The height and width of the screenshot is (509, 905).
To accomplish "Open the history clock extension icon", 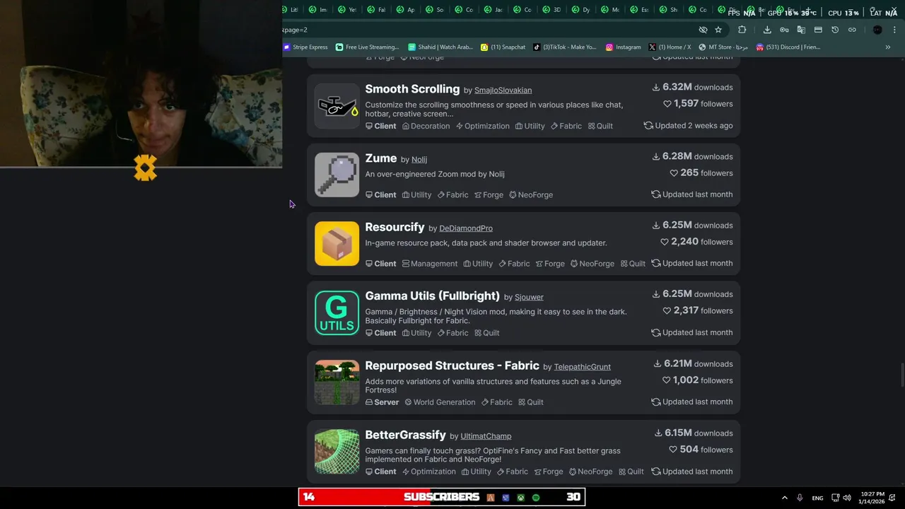I will pyautogui.click(x=835, y=30).
